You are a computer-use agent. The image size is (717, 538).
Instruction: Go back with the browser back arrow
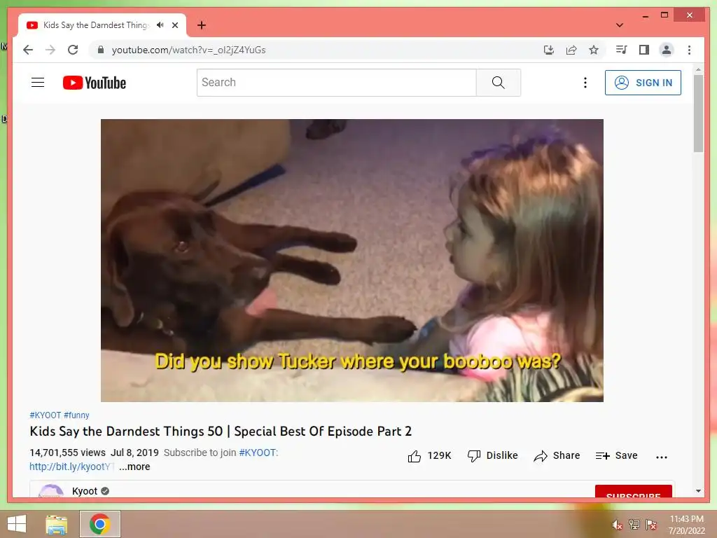coord(28,50)
